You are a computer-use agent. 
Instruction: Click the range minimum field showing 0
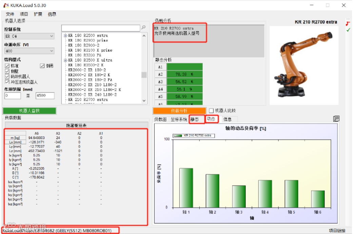tap(13, 96)
